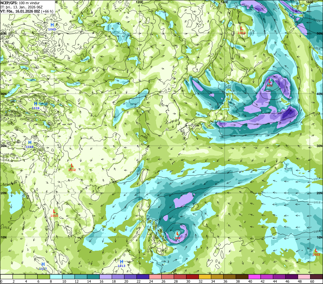The height and width of the screenshot is (284, 323).
Task: Select the 40–42 m/s magenta legend swatch
Action: [255, 277]
